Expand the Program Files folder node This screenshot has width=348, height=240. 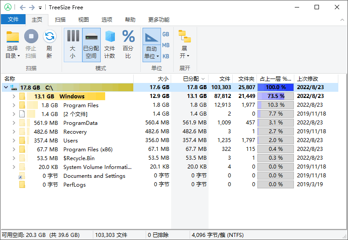pyautogui.click(x=14, y=105)
